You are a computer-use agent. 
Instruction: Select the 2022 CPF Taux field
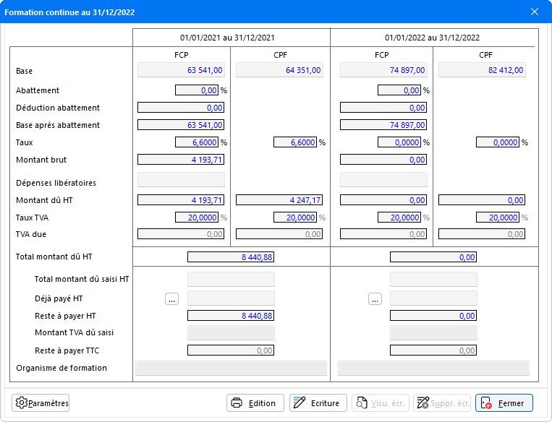tap(498, 142)
